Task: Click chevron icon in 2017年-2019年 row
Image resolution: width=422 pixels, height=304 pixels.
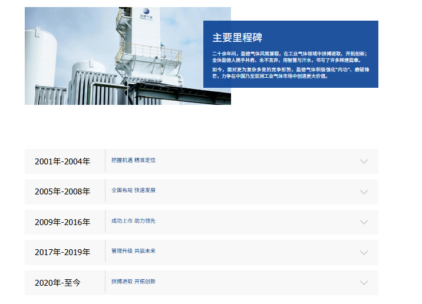Action: tap(364, 253)
